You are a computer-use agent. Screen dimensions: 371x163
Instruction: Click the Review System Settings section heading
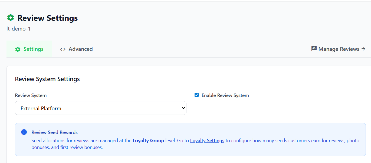47,79
